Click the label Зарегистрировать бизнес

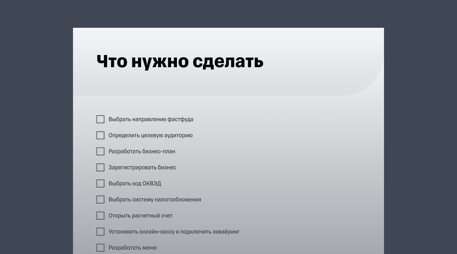point(143,167)
